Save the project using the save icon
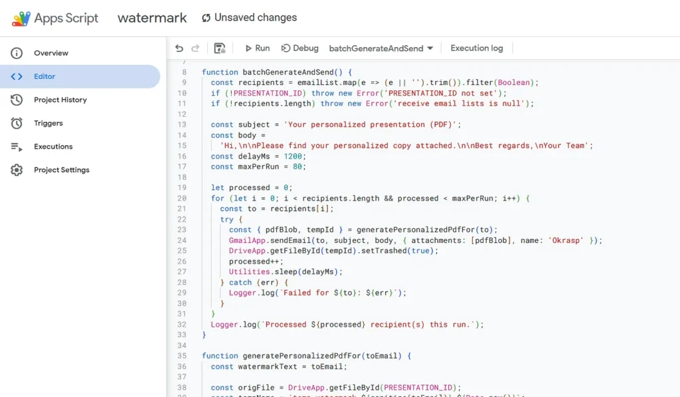680x397 pixels. pos(219,48)
